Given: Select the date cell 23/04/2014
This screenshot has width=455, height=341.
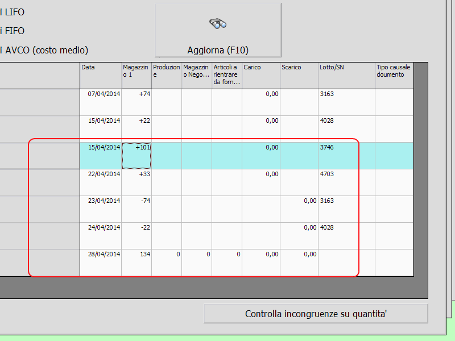Looking at the screenshot, I should tap(101, 209).
